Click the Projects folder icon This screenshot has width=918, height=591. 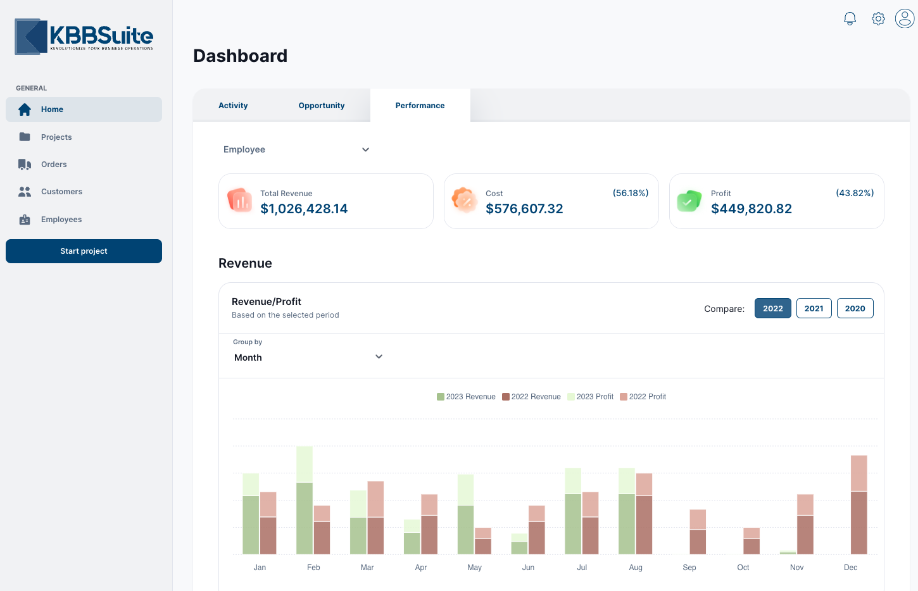pos(25,137)
